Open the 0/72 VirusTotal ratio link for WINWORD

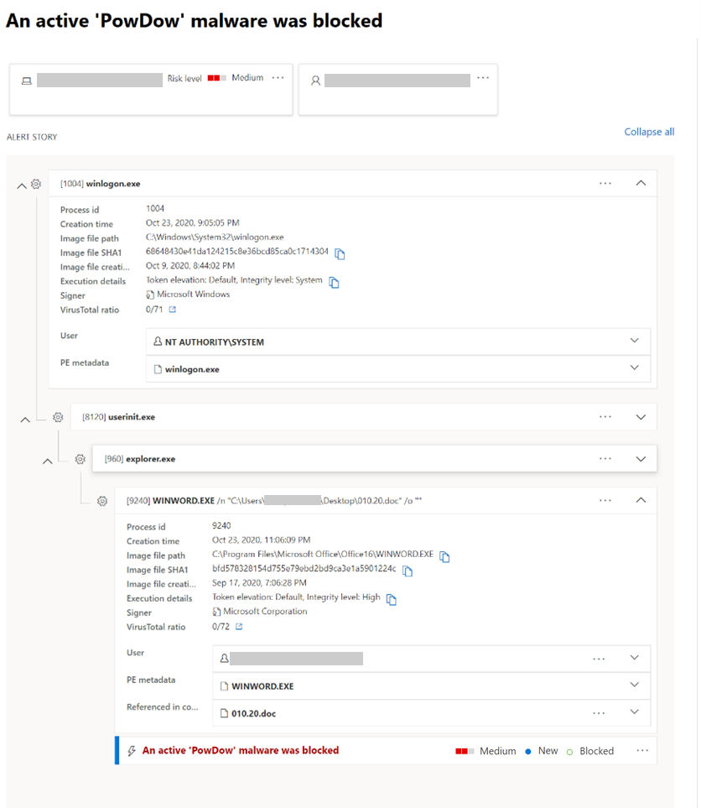click(x=223, y=626)
